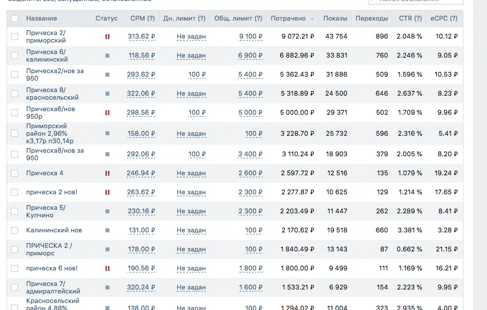This screenshot has height=310, width=487.
Task: Click the pause status icon for прическа 2 нов!
Action: [107, 192]
